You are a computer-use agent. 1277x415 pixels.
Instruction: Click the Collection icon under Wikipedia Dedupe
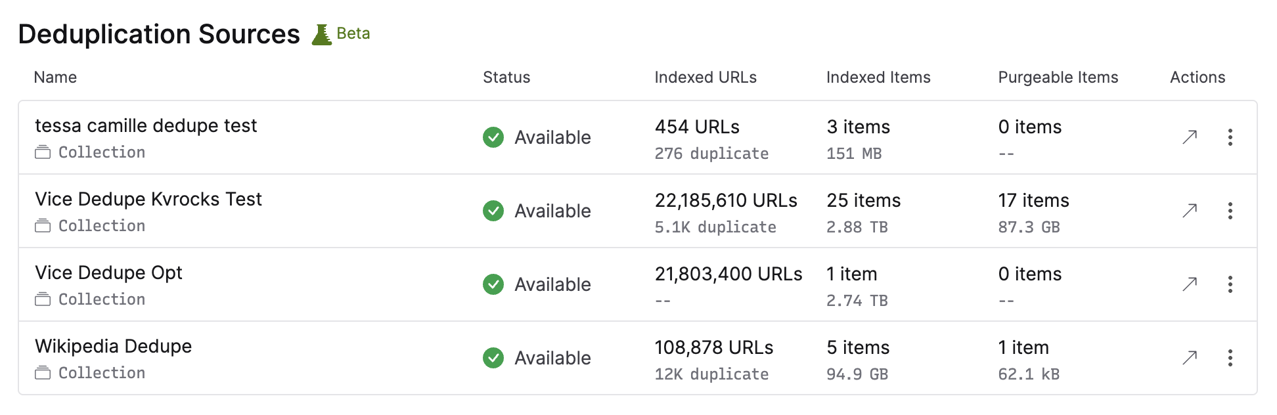coord(43,372)
